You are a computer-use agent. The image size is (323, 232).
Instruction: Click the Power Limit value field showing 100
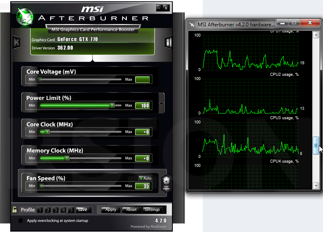143,106
